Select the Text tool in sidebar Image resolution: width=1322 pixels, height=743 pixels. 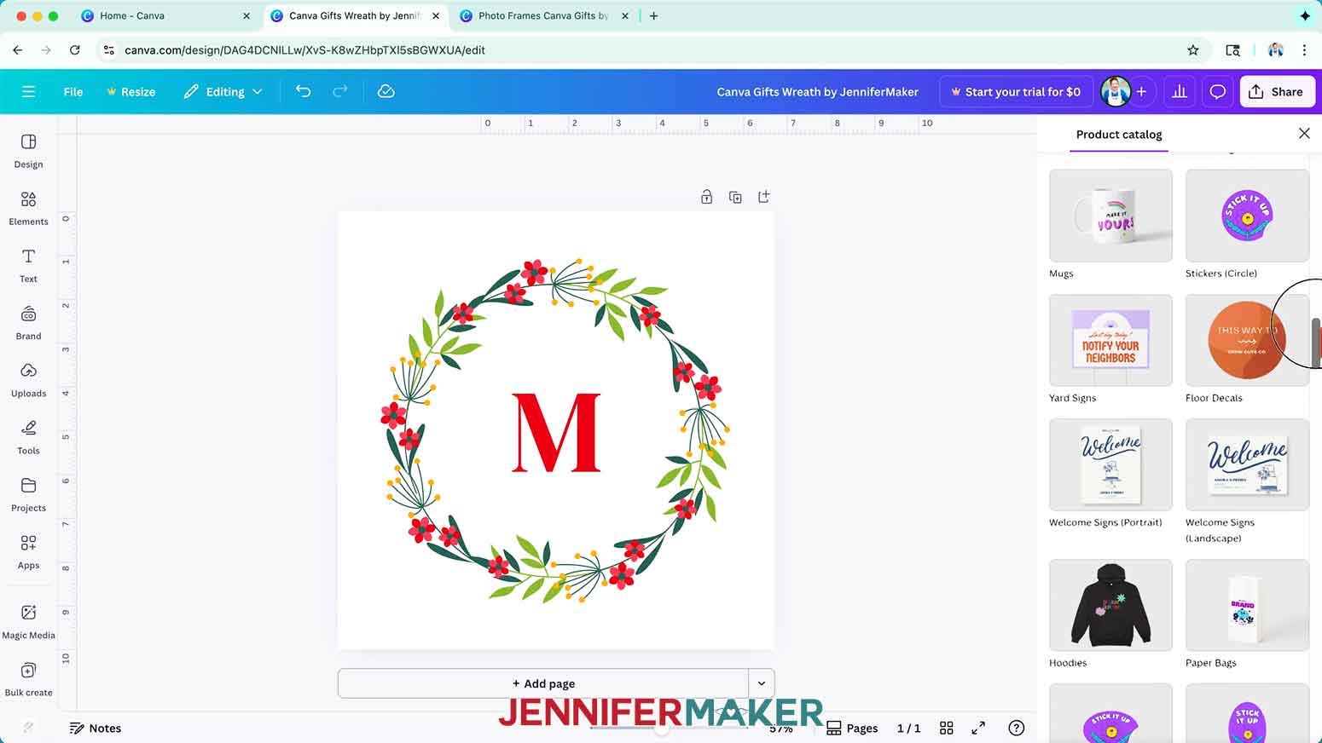[28, 265]
